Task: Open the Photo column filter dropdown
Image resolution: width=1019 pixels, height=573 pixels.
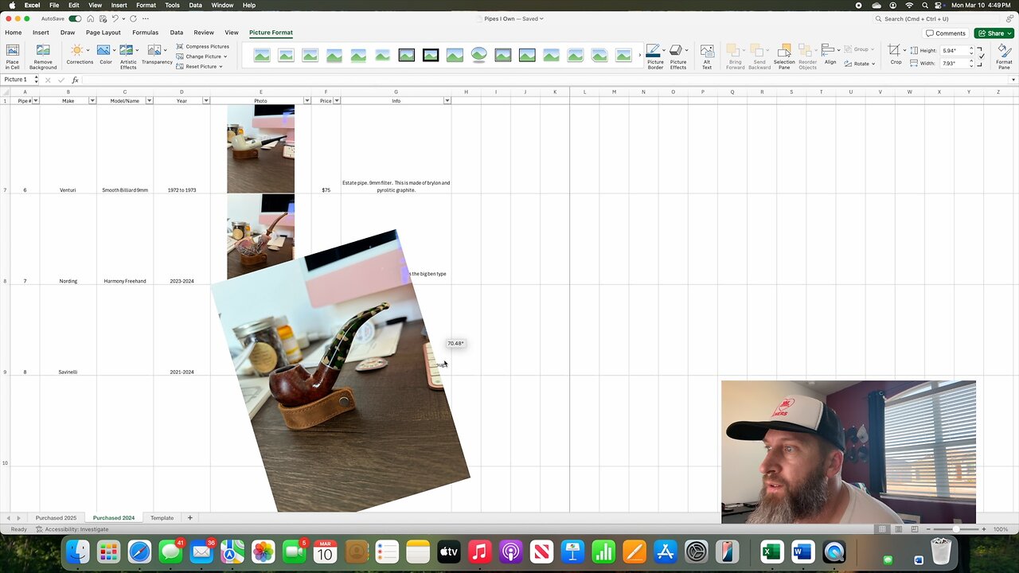Action: (x=306, y=101)
